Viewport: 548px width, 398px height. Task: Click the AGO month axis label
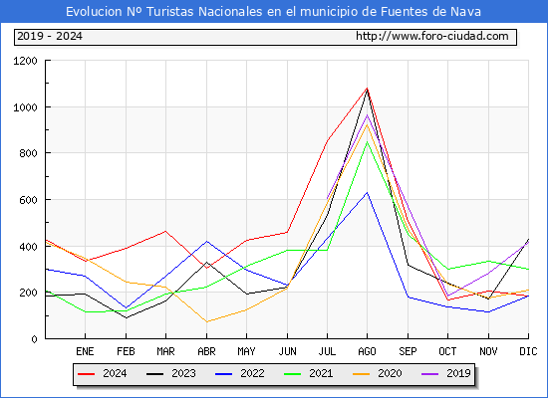coord(367,351)
